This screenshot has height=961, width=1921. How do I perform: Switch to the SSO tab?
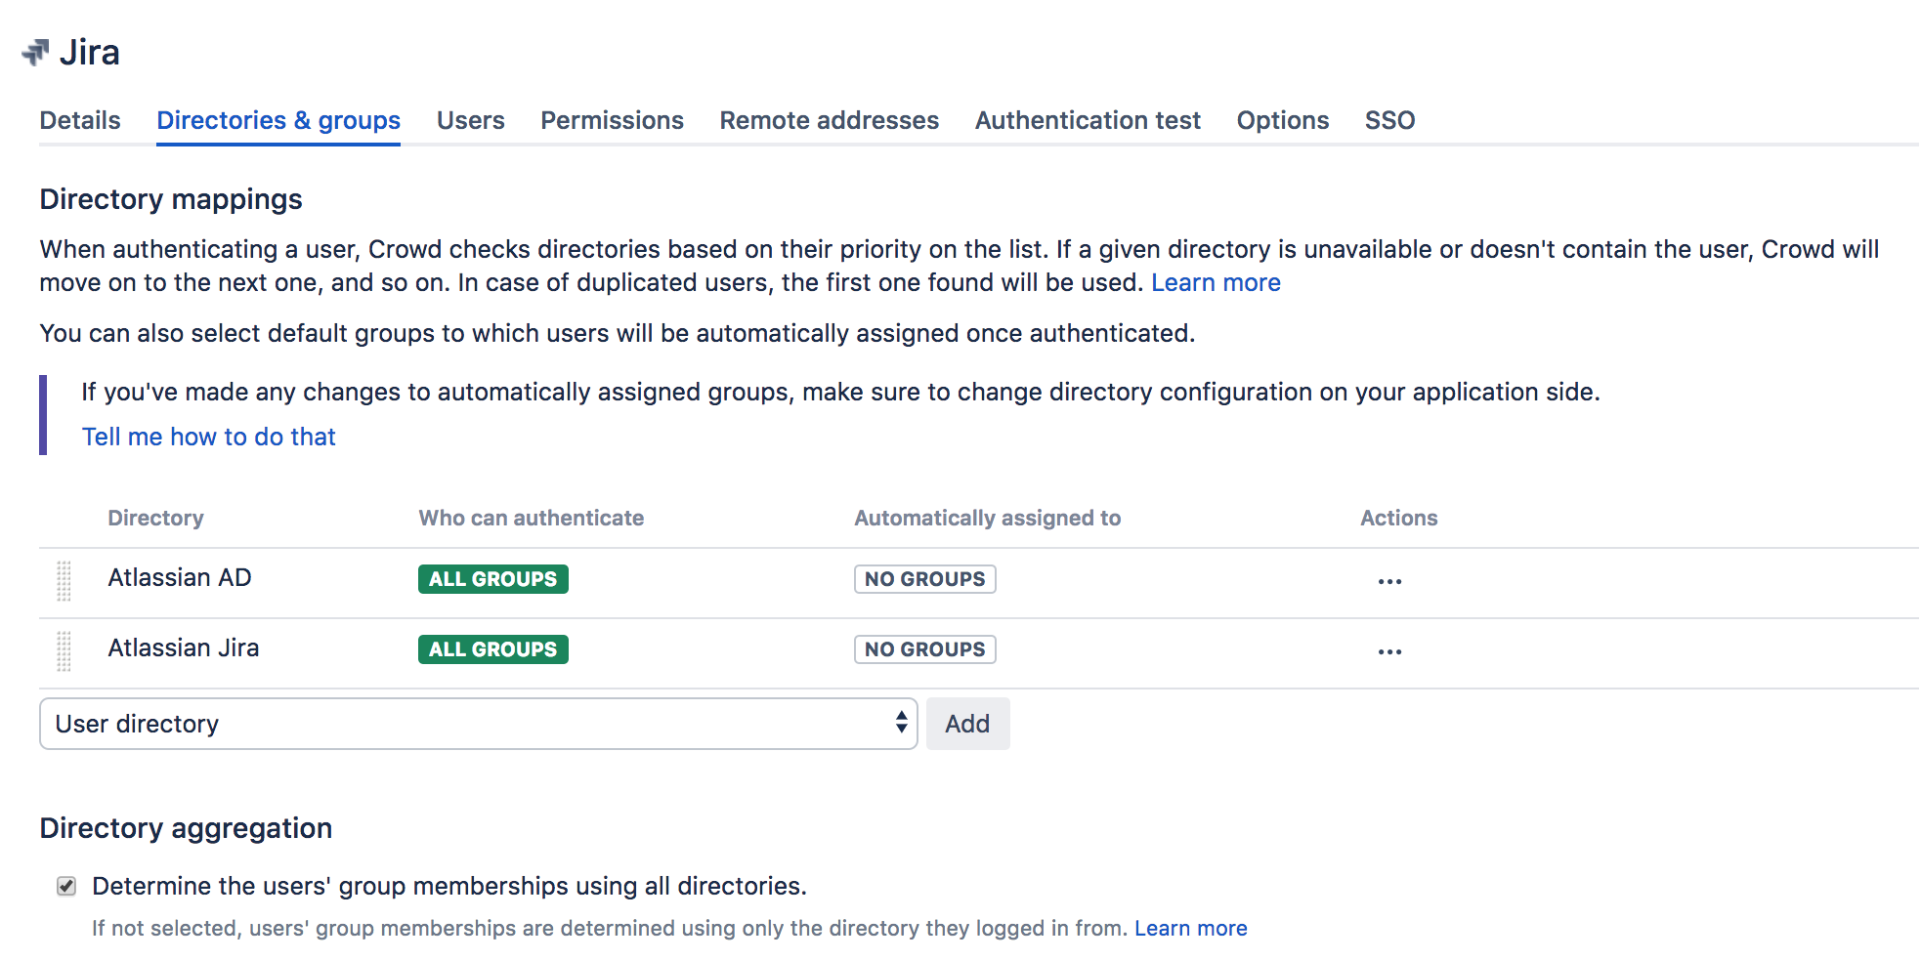pos(1389,120)
